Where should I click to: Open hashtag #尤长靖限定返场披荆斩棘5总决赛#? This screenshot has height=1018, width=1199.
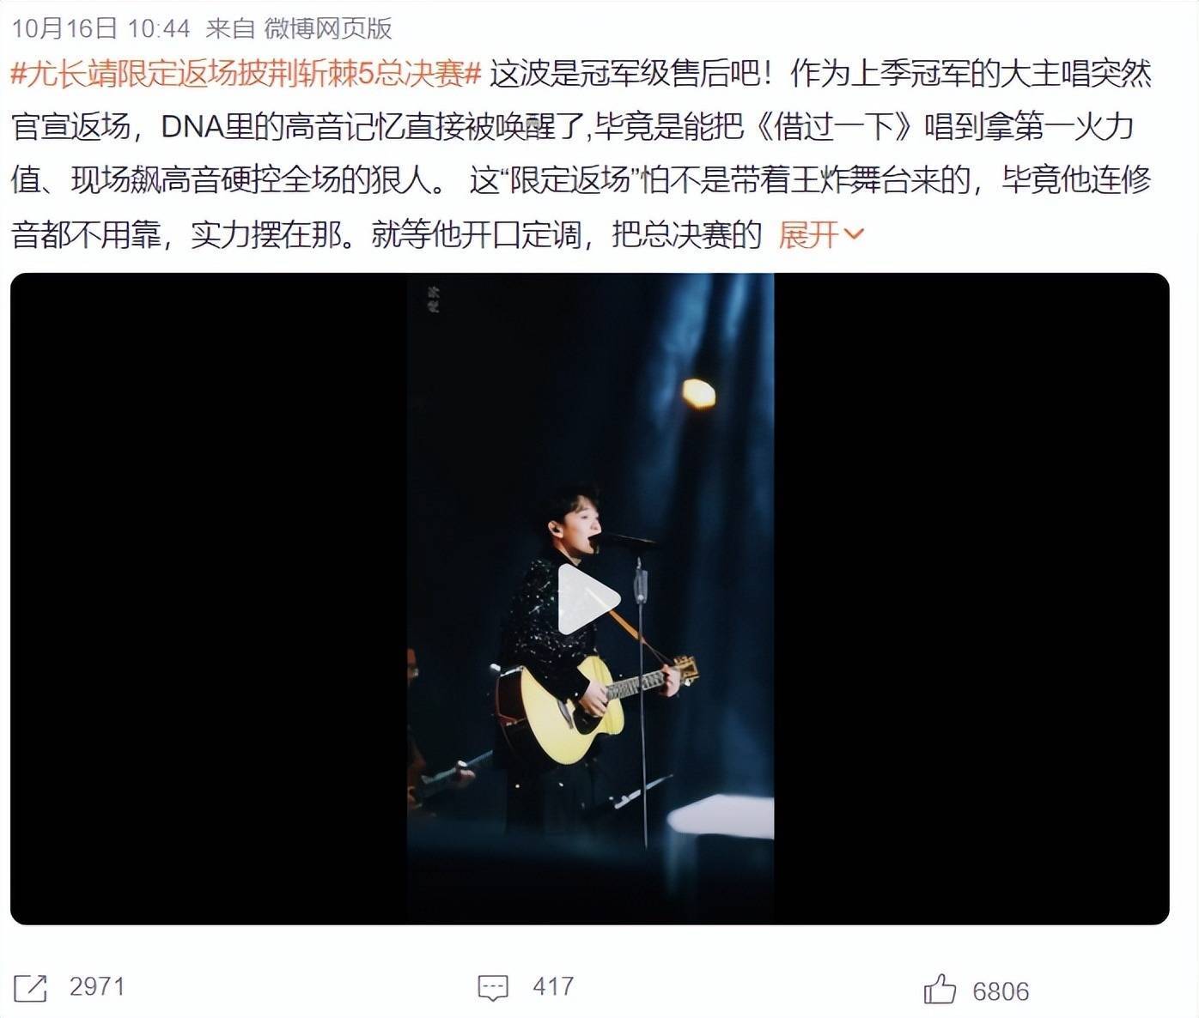(x=246, y=74)
